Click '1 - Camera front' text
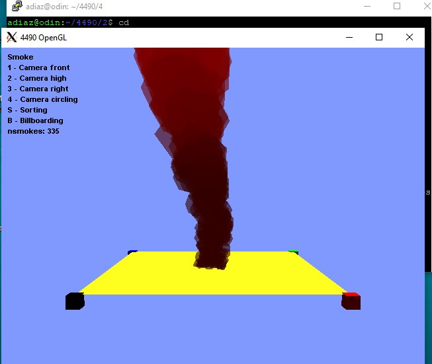The height and width of the screenshot is (364, 432). point(38,68)
